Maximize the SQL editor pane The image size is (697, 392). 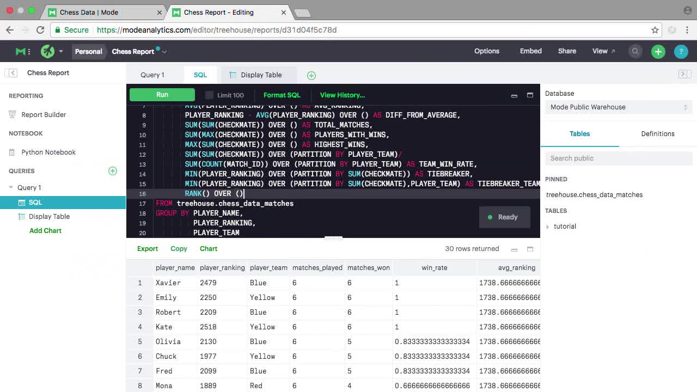click(530, 95)
